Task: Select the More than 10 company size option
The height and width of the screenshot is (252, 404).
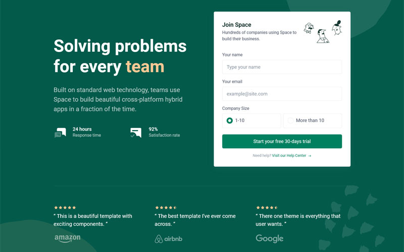Action: [x=291, y=120]
